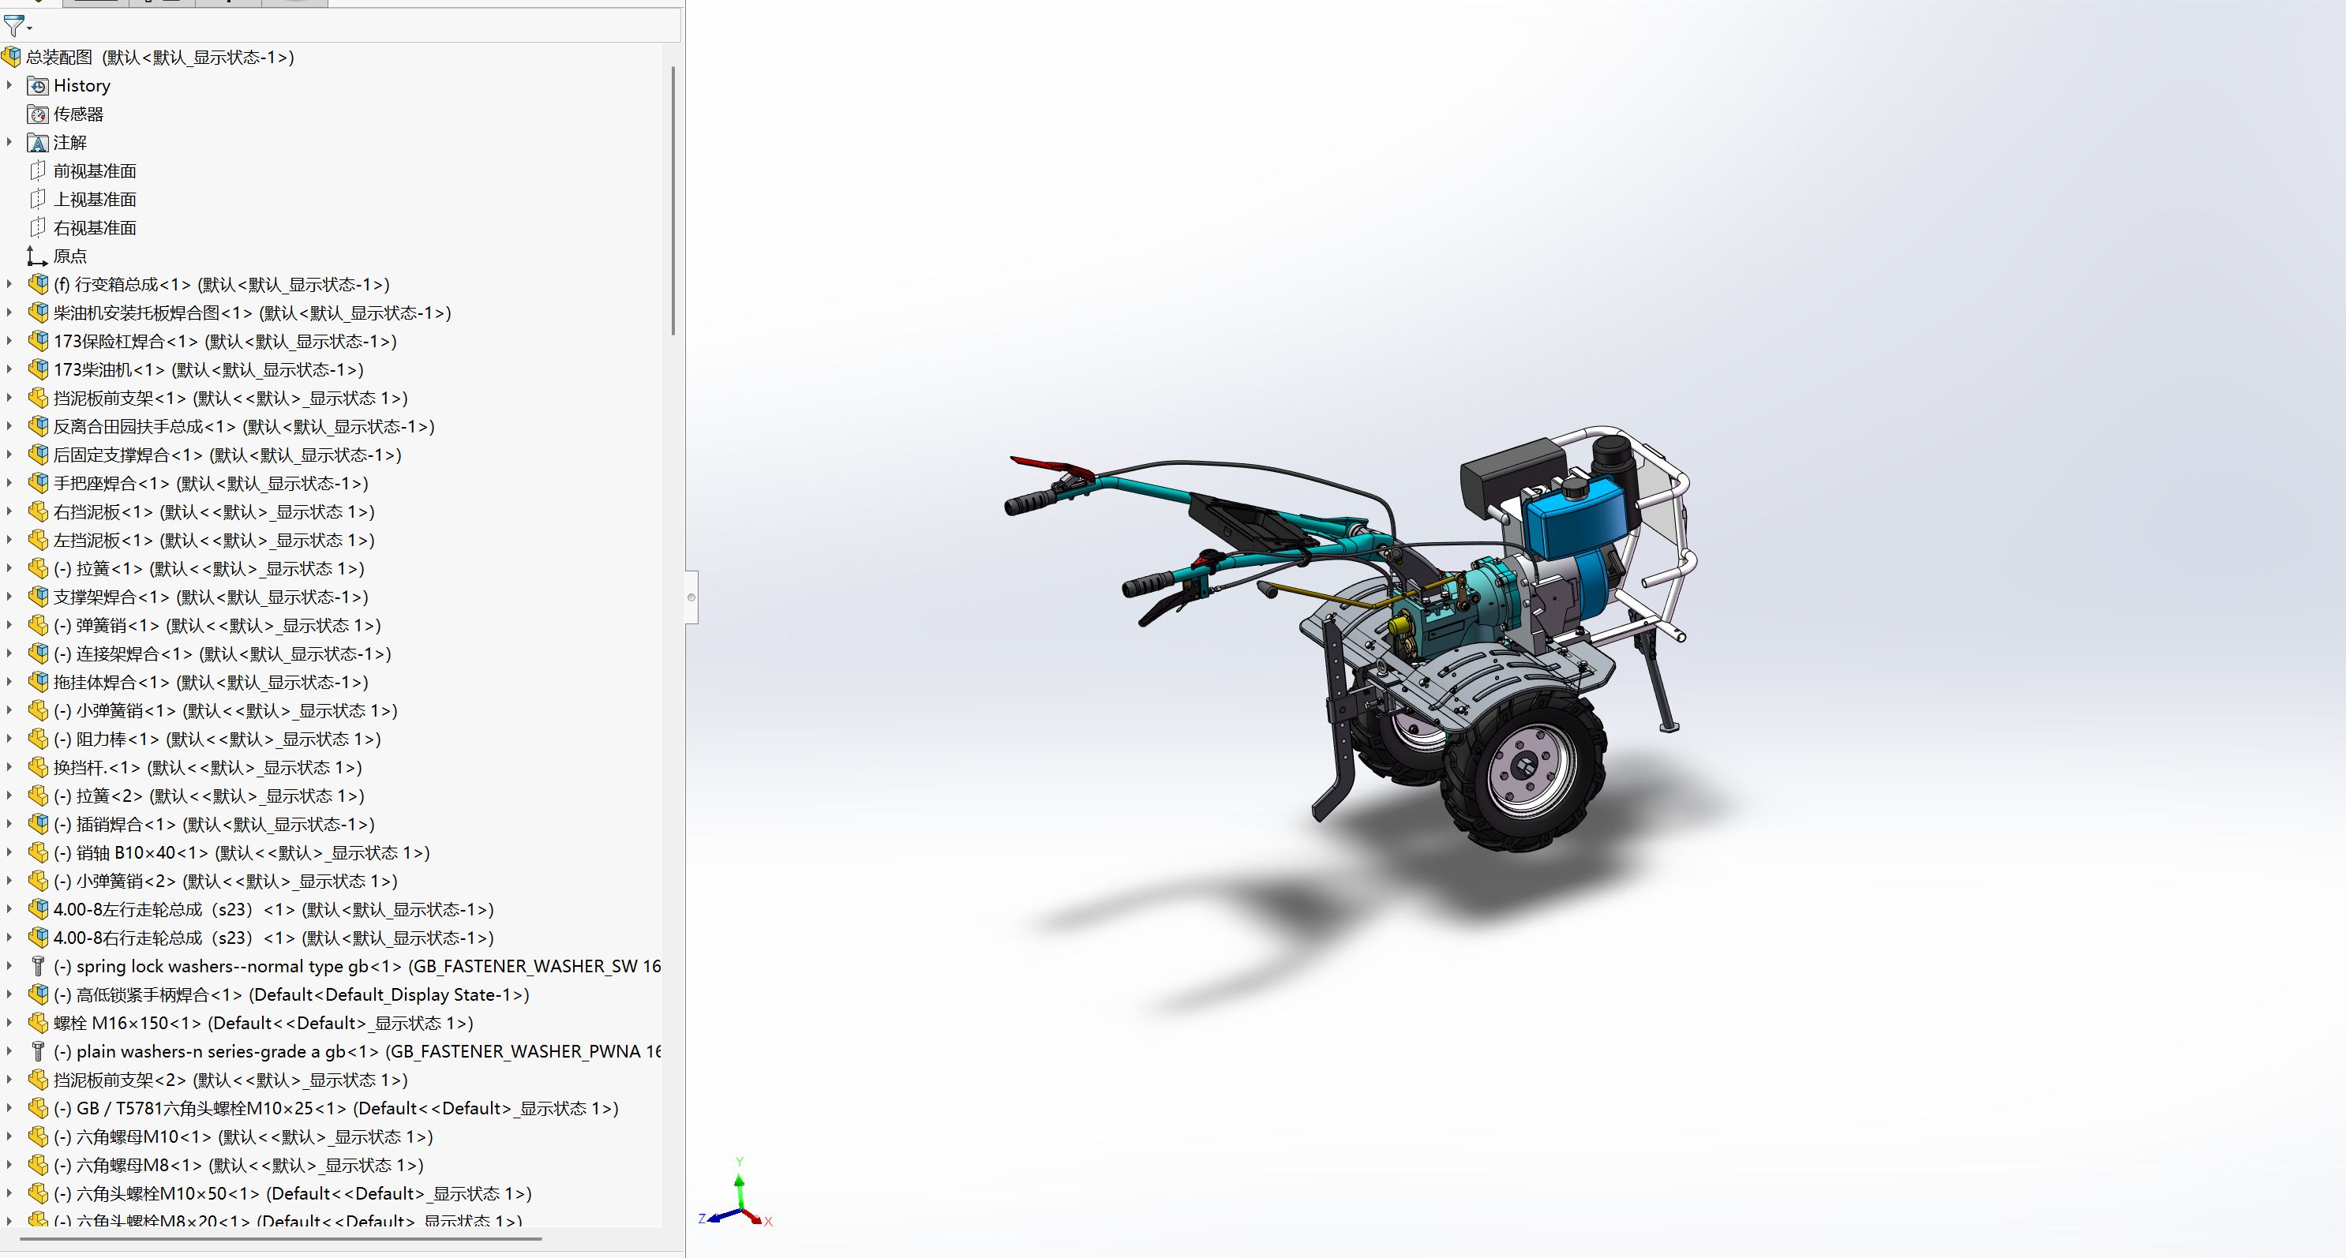This screenshot has width=2346, height=1258.
Task: Open the filter dropdown arrow
Action: (x=29, y=29)
